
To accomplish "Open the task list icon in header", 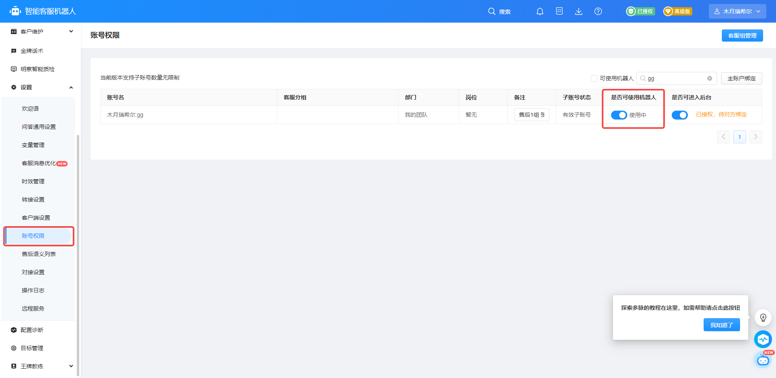I will (559, 11).
